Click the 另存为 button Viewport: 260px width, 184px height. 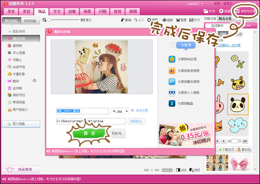pos(117,133)
